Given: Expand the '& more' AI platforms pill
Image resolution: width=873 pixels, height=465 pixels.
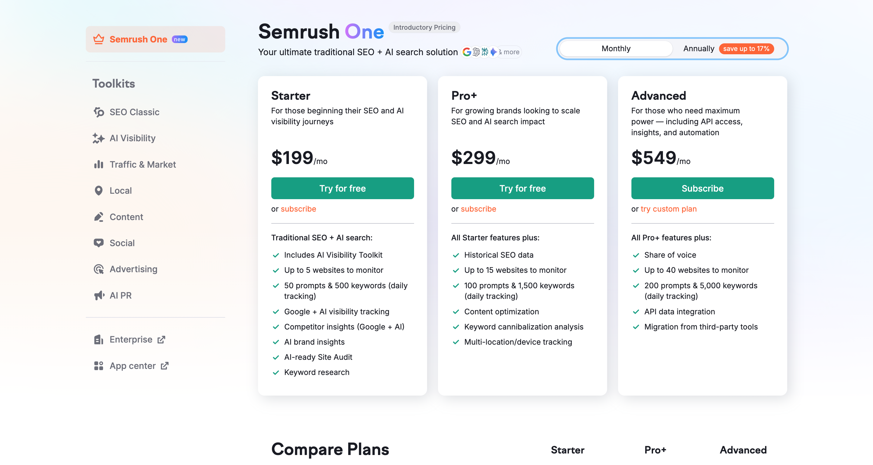Looking at the screenshot, I should (x=509, y=52).
